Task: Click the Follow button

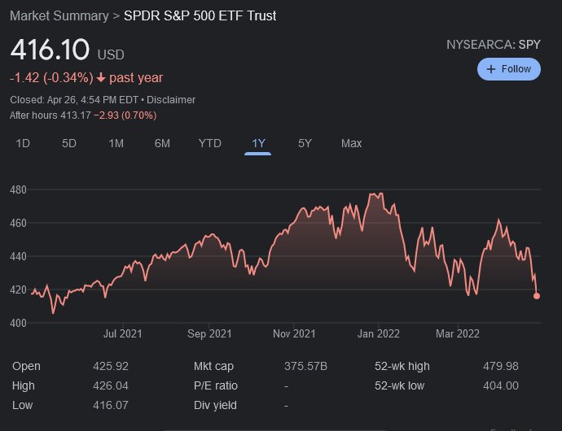Action: tap(508, 69)
